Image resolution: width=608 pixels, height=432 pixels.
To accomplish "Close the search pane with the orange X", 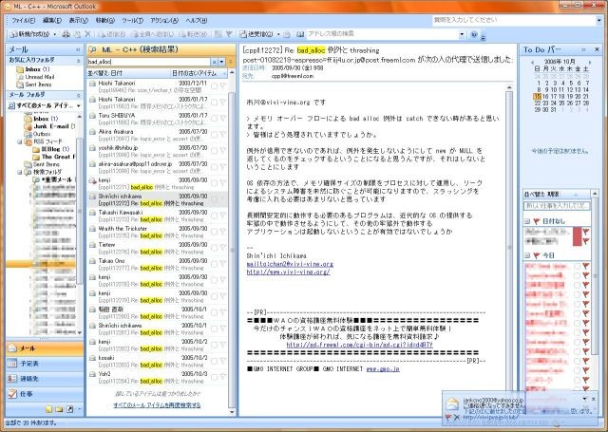I will tap(231, 62).
